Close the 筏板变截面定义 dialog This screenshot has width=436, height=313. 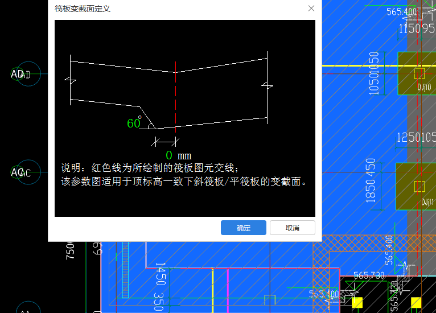pos(311,9)
